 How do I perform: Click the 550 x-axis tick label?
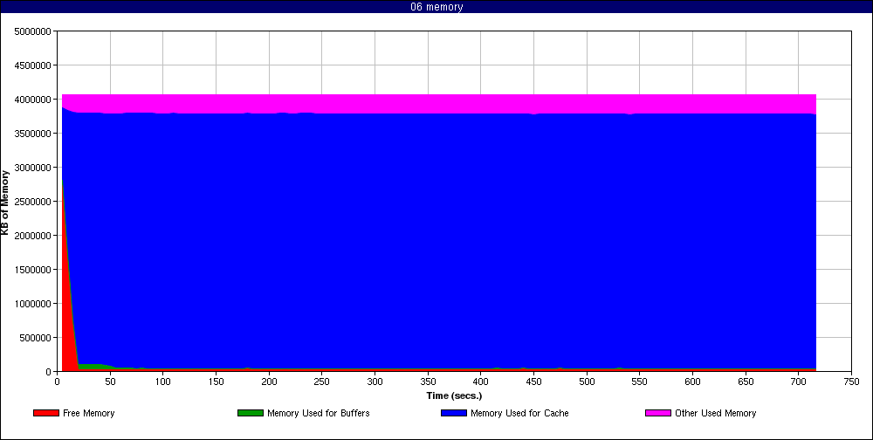click(639, 382)
